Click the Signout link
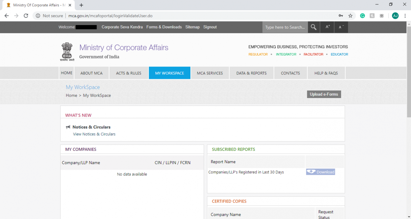Image resolution: width=411 pixels, height=219 pixels. click(x=210, y=27)
